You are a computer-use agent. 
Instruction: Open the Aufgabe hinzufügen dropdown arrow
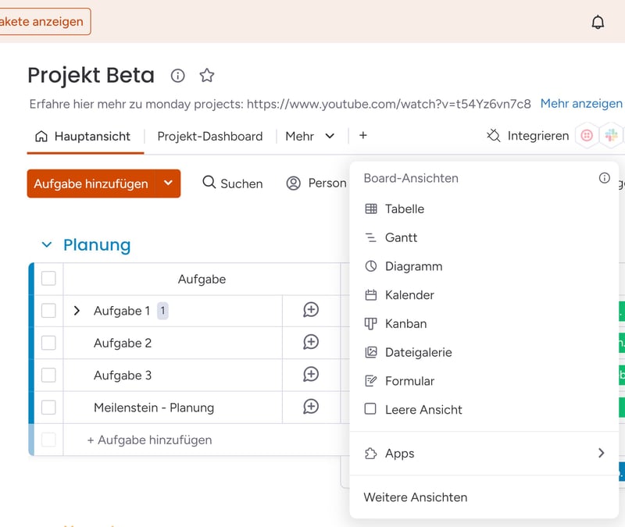[x=168, y=183]
